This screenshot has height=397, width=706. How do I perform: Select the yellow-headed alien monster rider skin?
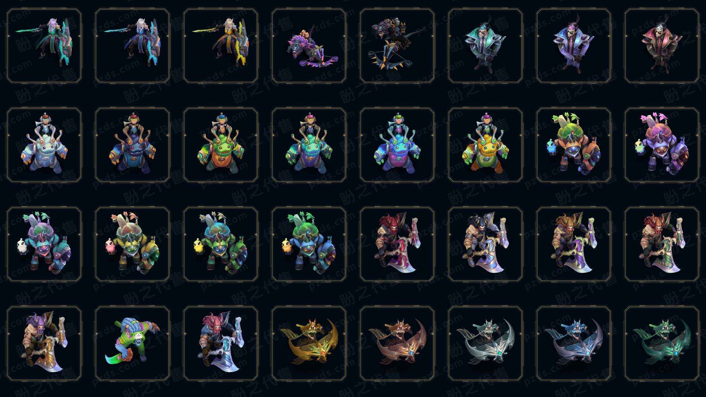click(485, 145)
